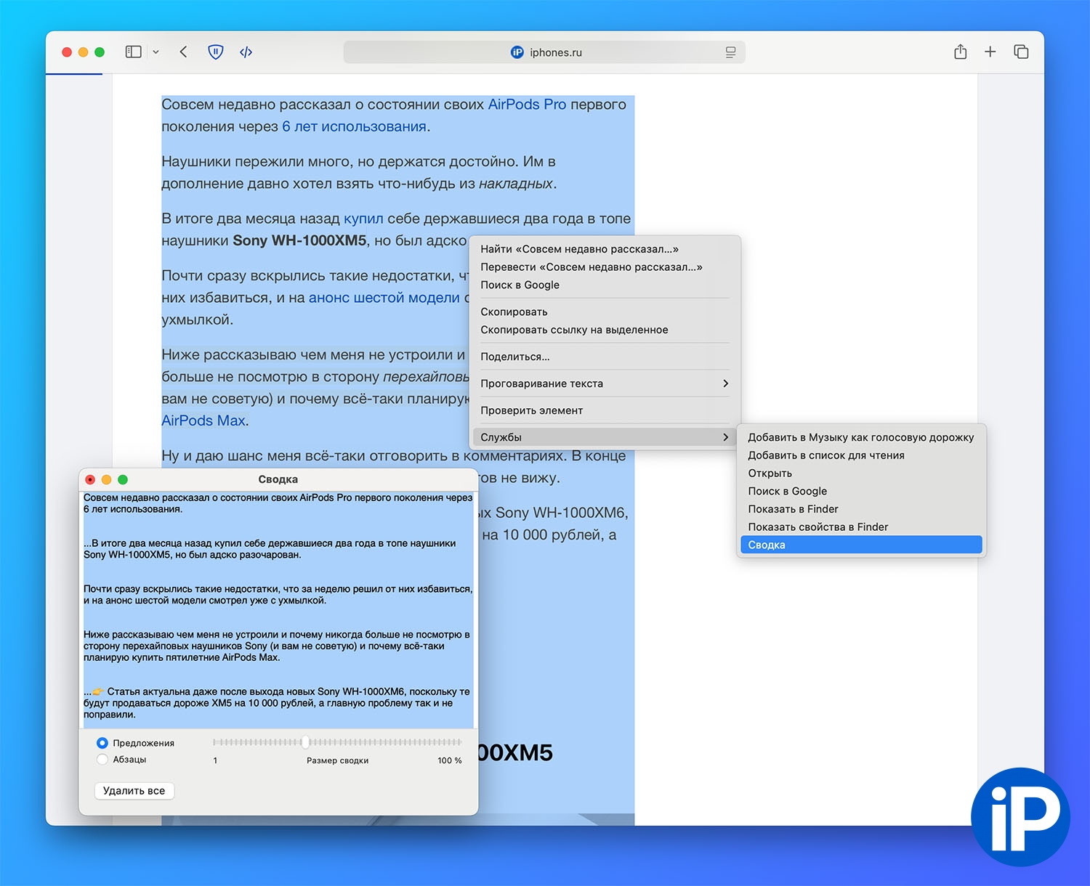The height and width of the screenshot is (886, 1090).
Task: Select 'Показать в Finder' service
Action: click(861, 509)
